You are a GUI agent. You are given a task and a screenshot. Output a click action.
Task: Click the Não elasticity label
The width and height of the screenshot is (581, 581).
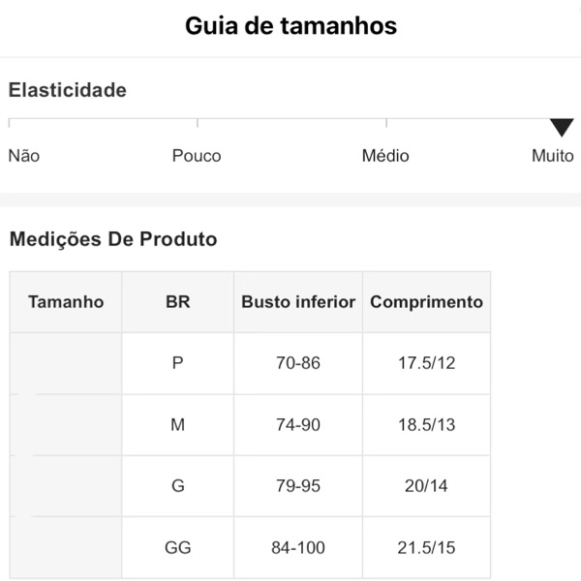click(x=24, y=156)
